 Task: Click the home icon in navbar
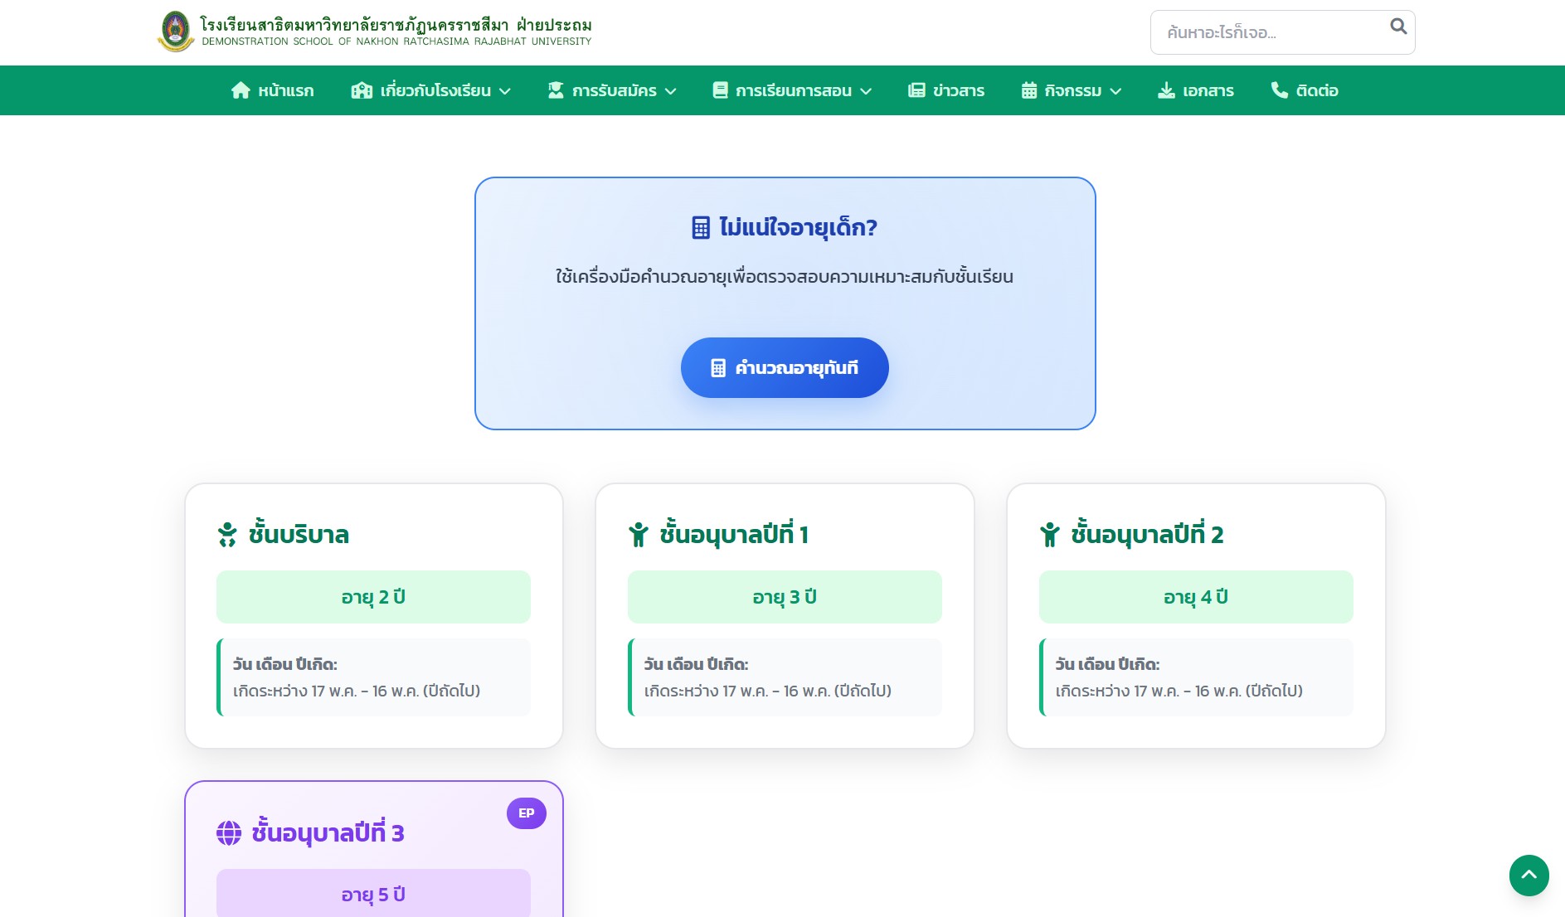click(x=241, y=90)
